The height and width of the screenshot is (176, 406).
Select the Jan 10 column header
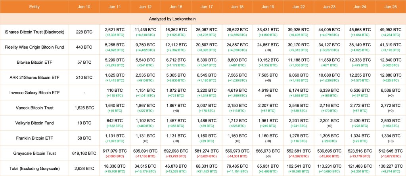point(84,6)
